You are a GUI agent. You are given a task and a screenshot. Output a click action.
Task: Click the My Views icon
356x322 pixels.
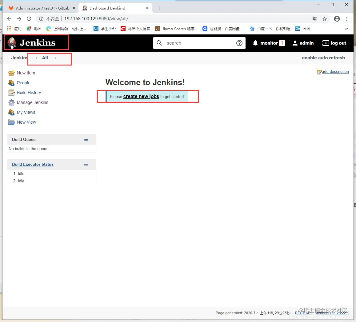11,112
